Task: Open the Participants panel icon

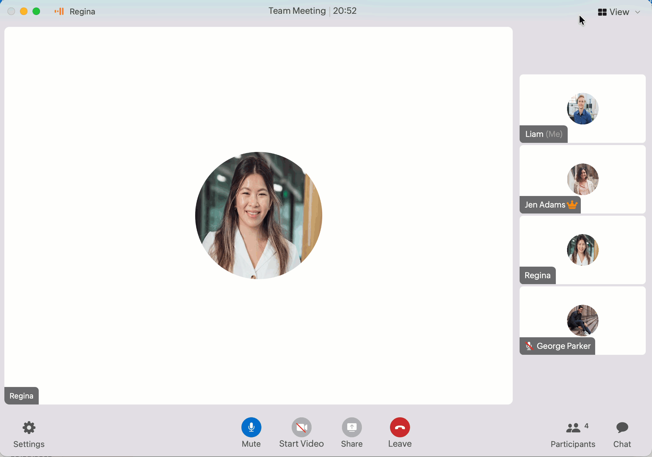Action: coord(573,428)
